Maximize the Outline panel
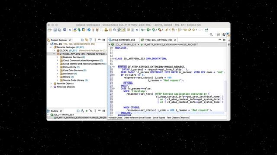This screenshot has height=155, width=277. coord(104,111)
